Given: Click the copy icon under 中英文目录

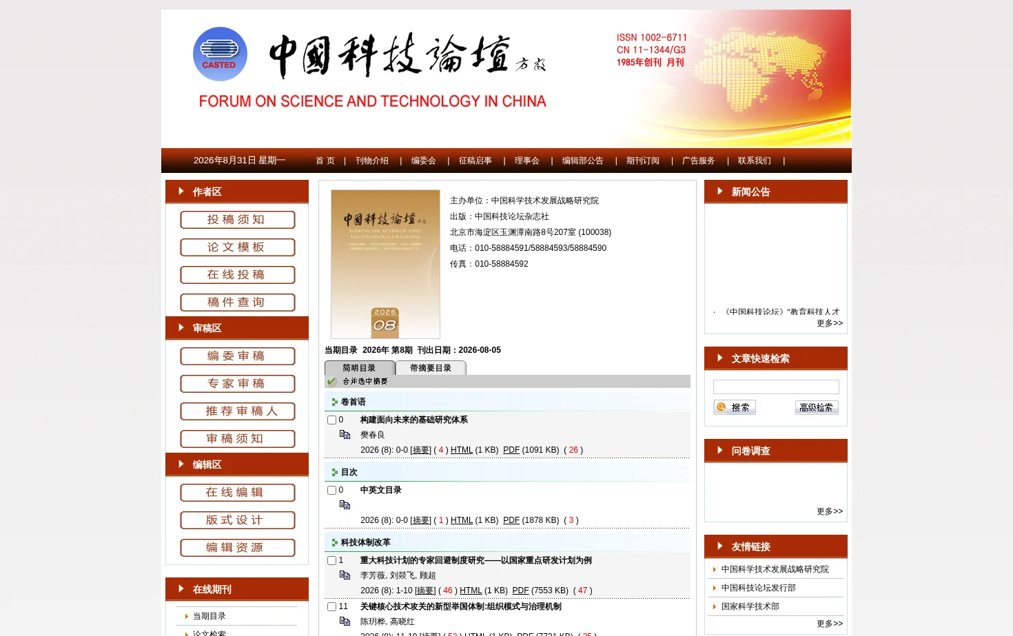Looking at the screenshot, I should (345, 505).
